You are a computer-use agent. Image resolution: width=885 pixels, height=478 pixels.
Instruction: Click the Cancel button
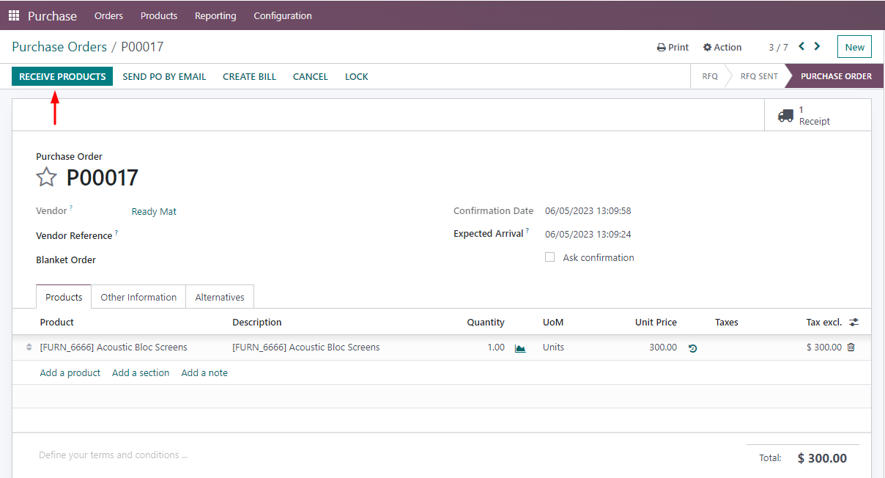(311, 76)
